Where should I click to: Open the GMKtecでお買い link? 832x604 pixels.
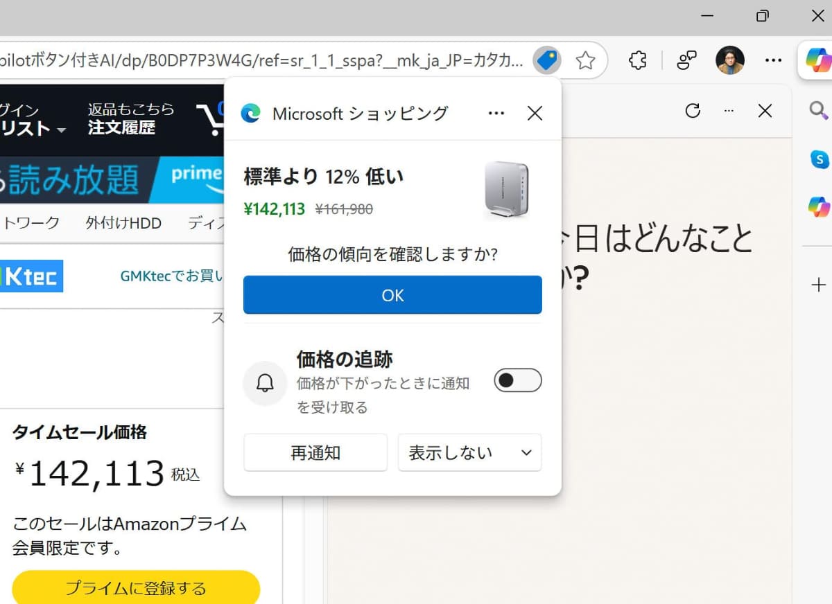(172, 276)
